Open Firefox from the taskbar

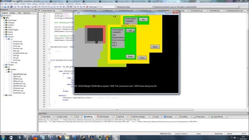point(60,137)
